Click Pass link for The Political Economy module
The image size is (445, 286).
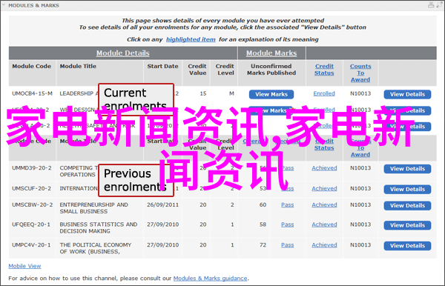click(288, 245)
